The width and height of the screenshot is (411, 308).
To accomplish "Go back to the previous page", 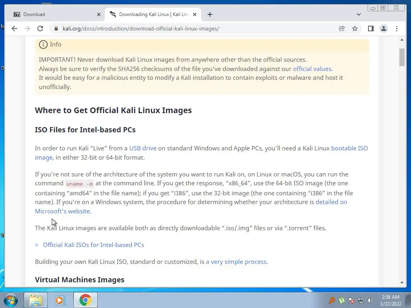I will click(x=14, y=28).
